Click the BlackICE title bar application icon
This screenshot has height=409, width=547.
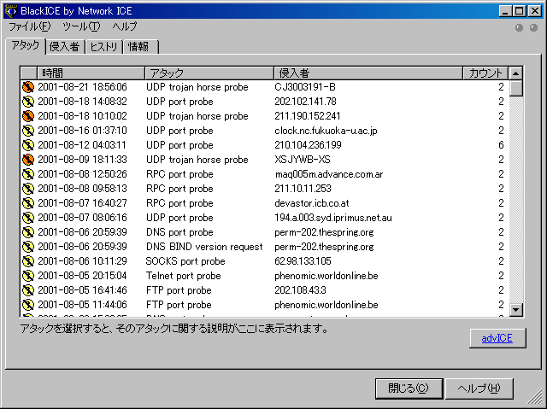point(11,11)
